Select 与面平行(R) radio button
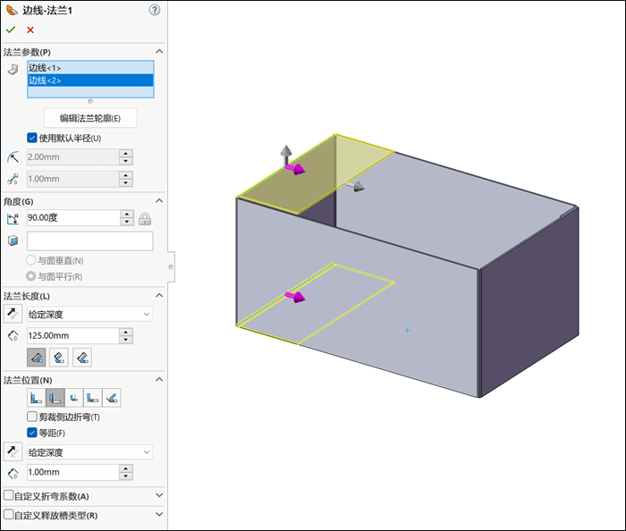The height and width of the screenshot is (531, 626). click(30, 276)
